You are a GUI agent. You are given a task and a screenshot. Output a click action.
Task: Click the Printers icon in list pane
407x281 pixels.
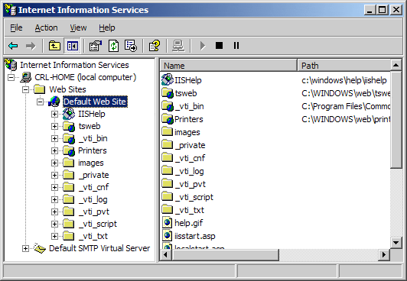point(168,119)
